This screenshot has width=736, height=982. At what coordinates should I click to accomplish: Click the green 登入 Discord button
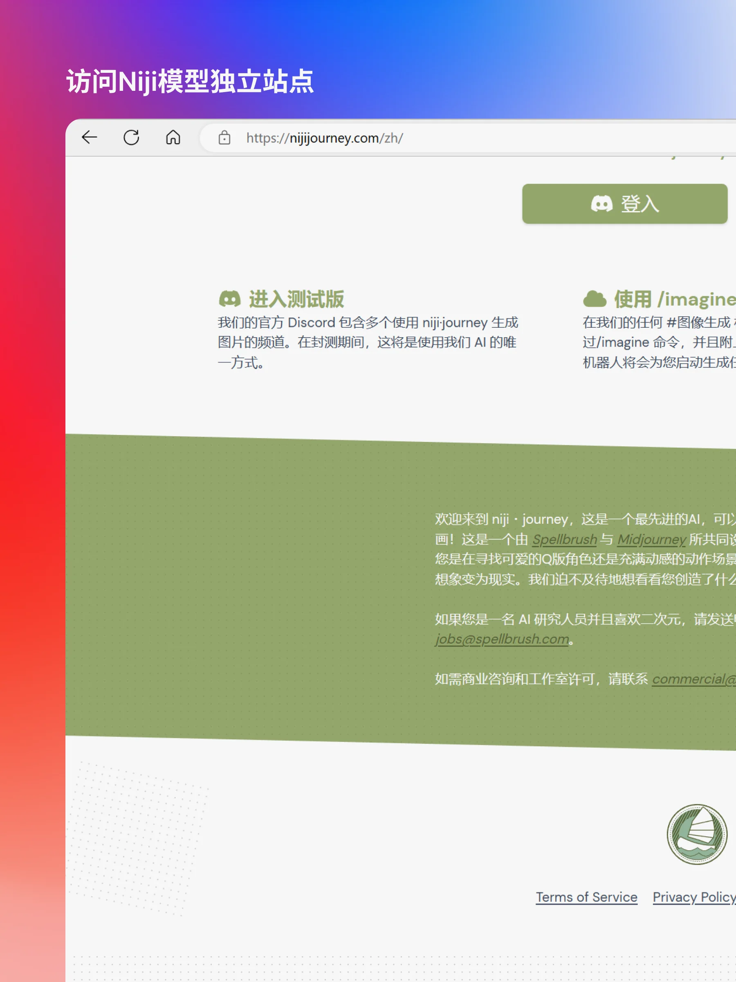pyautogui.click(x=625, y=204)
